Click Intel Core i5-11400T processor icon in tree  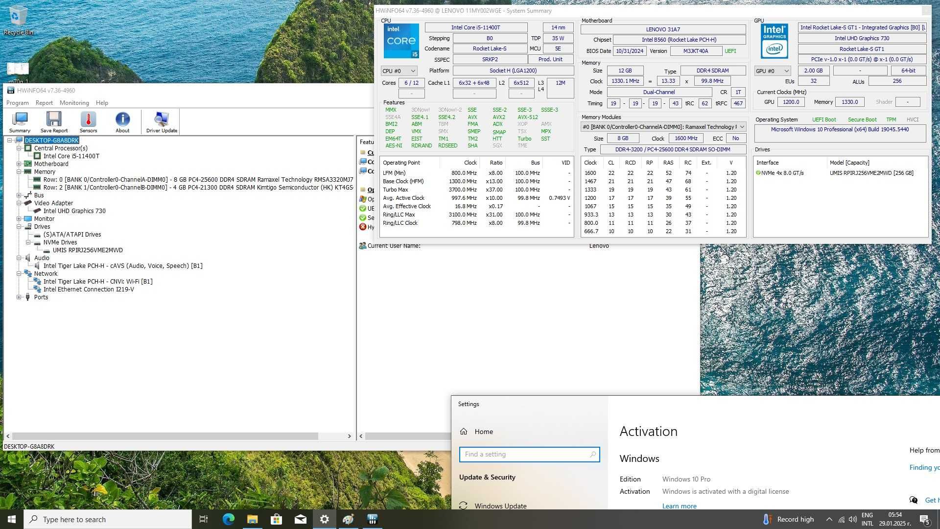tap(37, 156)
